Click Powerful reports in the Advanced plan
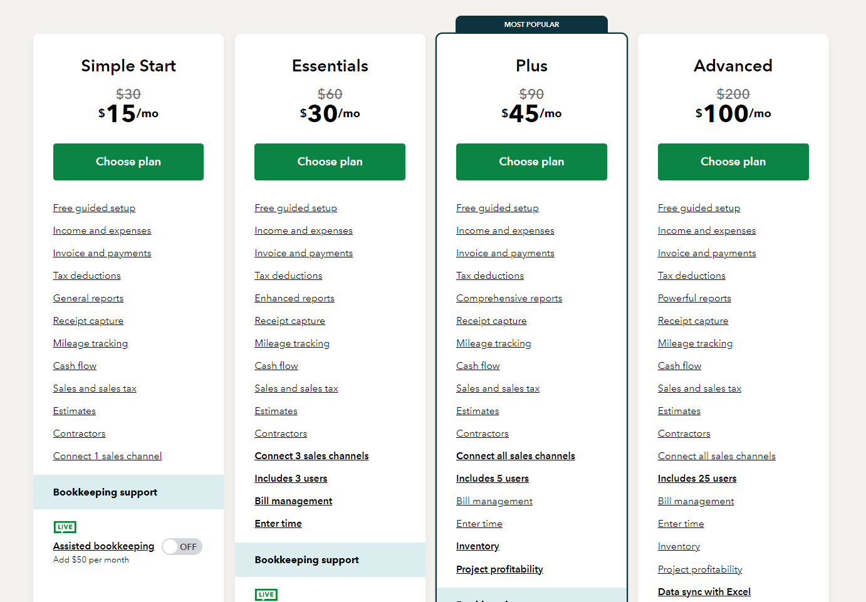Image resolution: width=866 pixels, height=602 pixels. [x=694, y=298]
